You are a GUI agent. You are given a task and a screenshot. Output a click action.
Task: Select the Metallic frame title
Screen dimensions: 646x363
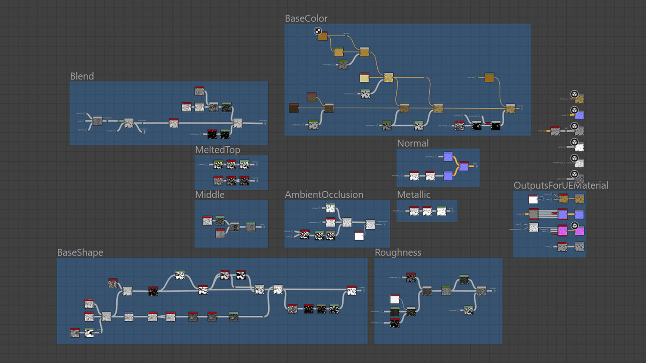tap(414, 194)
